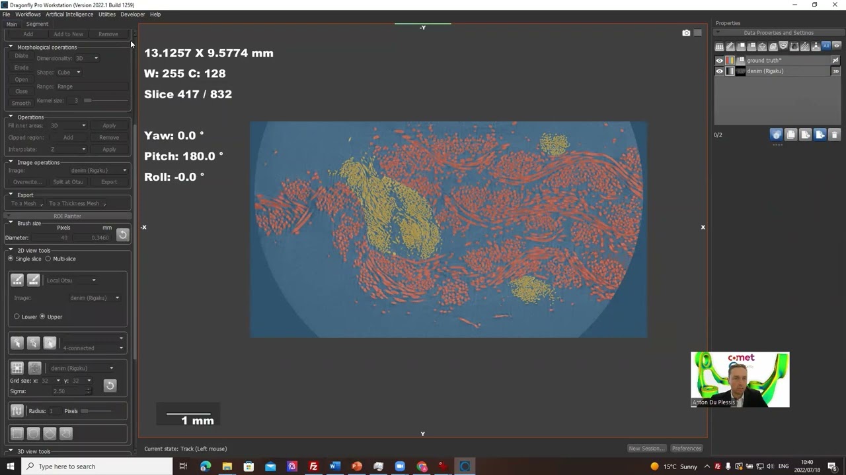Click the trash icon in Properties panel

(834, 135)
